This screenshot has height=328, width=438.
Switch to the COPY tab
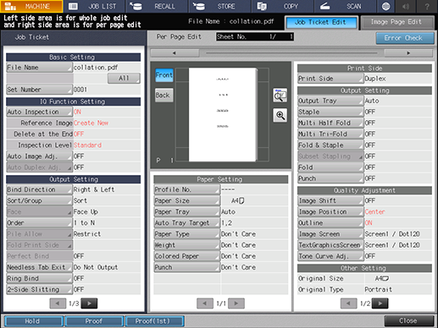click(x=282, y=6)
